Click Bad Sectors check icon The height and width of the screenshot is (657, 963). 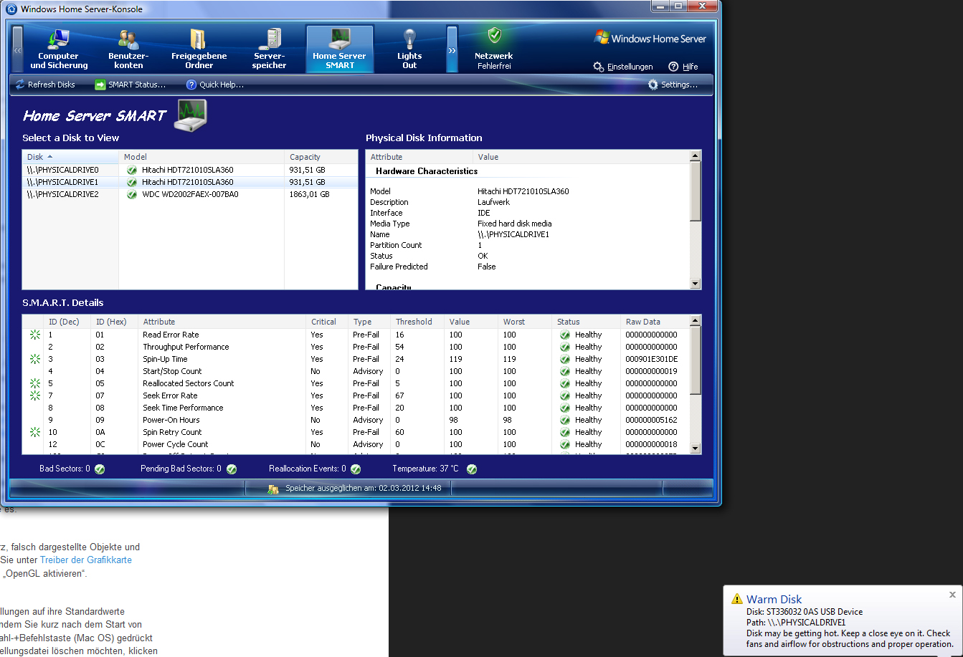pyautogui.click(x=100, y=469)
